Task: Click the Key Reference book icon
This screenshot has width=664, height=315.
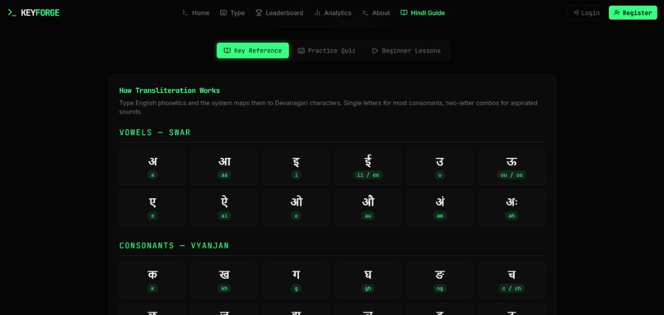Action: (227, 51)
